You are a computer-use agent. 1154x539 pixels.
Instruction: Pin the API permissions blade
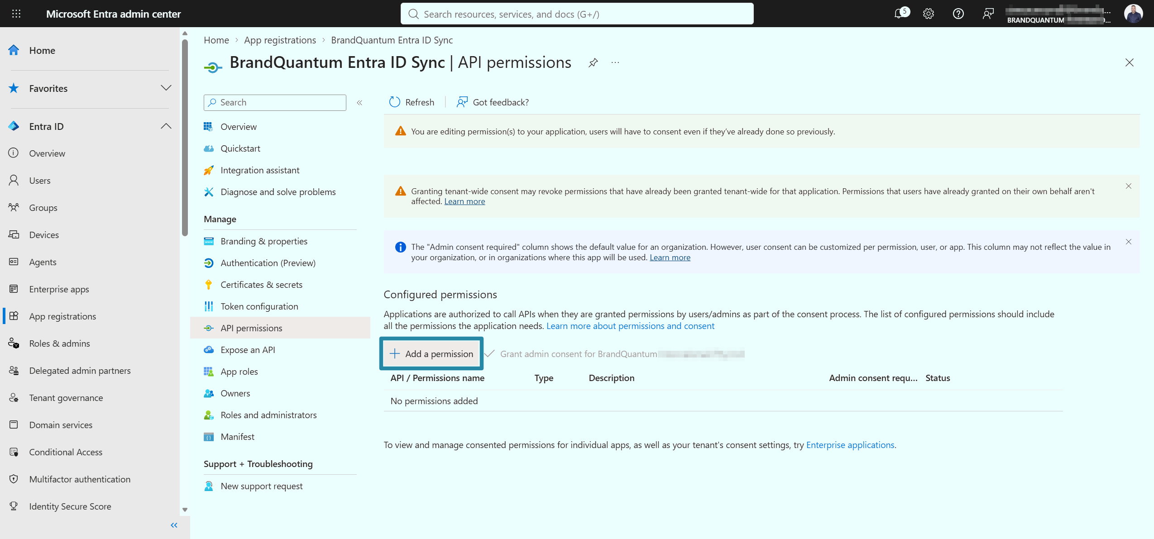[x=593, y=62]
